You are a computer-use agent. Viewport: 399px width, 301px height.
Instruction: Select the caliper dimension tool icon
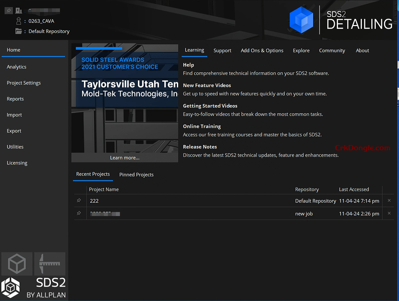tap(50, 263)
